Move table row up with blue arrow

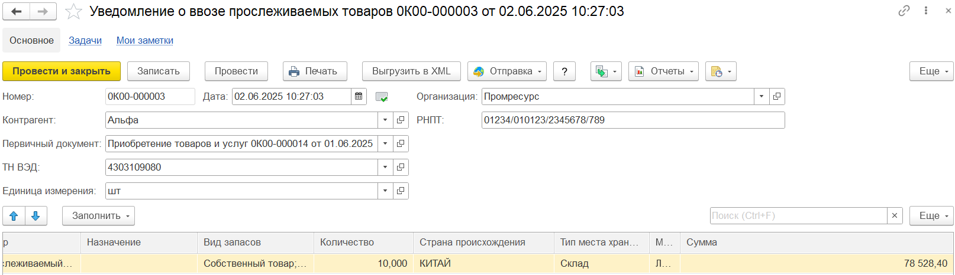pos(14,216)
